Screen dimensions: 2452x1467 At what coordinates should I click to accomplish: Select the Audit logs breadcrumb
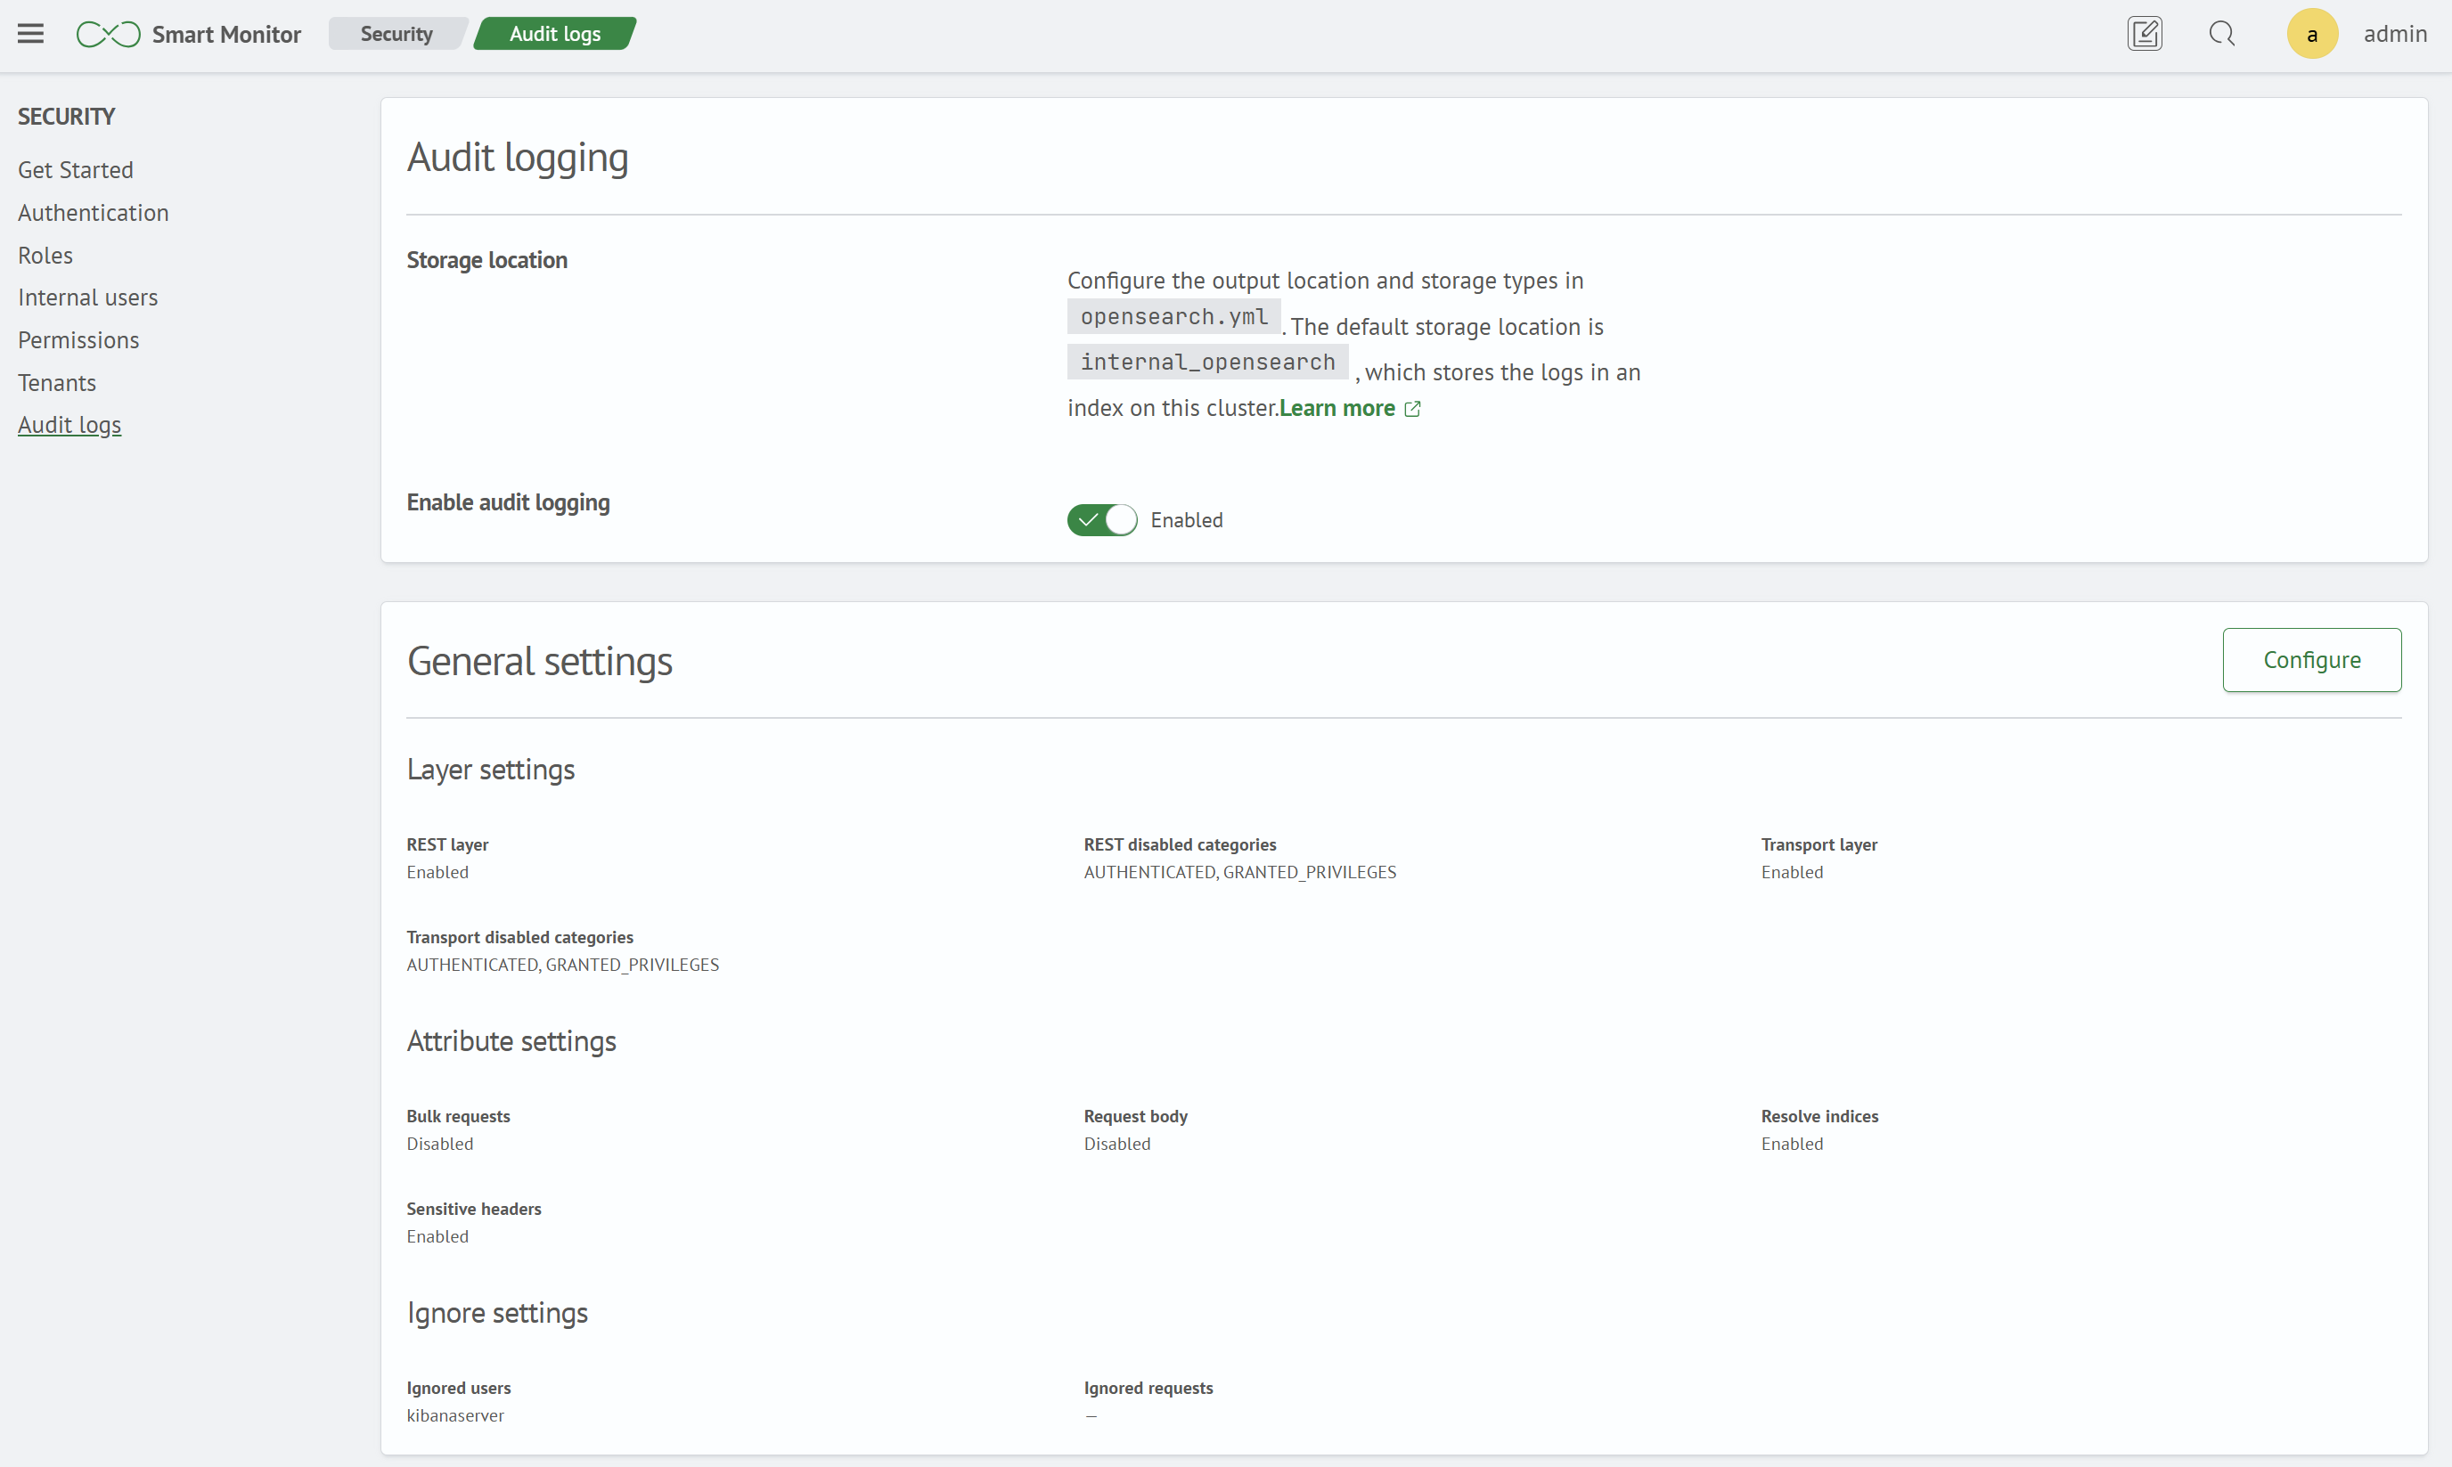[x=555, y=34]
